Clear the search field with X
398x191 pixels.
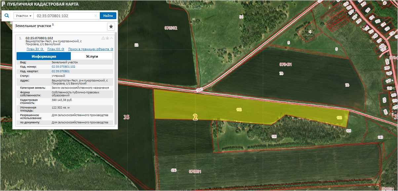pyautogui.click(x=96, y=16)
